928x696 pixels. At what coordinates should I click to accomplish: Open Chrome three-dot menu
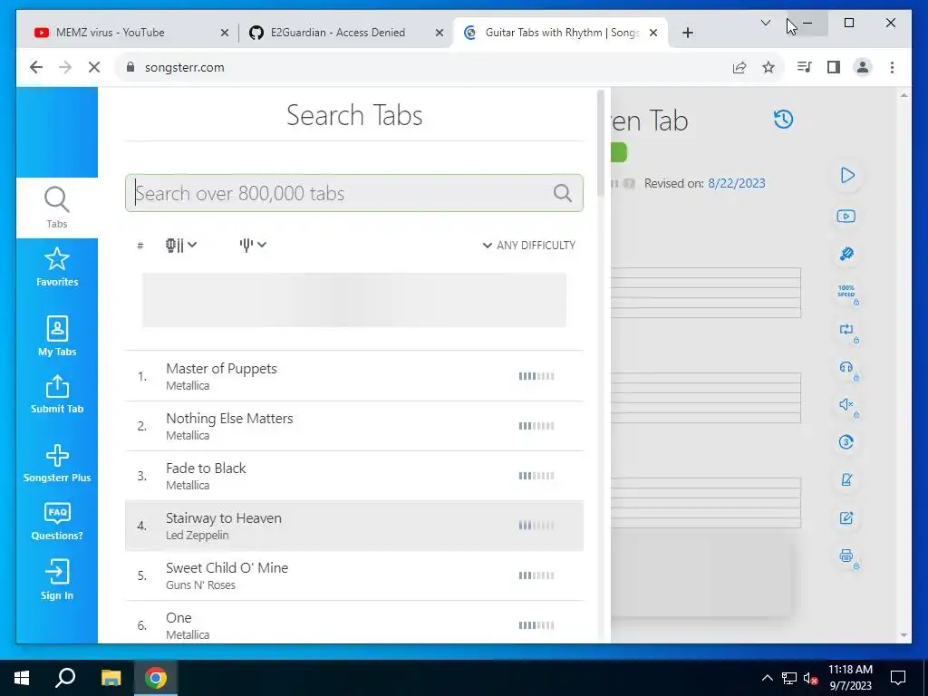(892, 67)
